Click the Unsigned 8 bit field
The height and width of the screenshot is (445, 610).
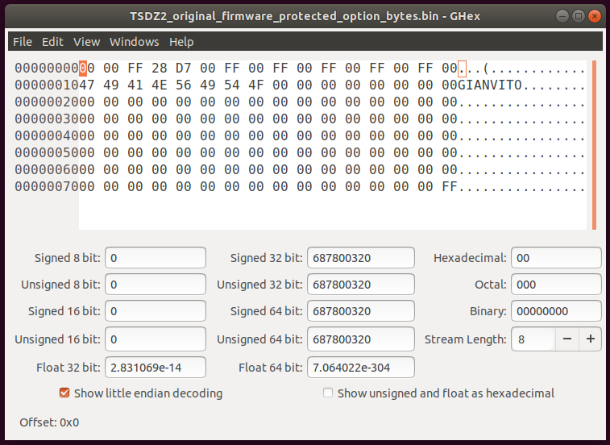pyautogui.click(x=156, y=285)
